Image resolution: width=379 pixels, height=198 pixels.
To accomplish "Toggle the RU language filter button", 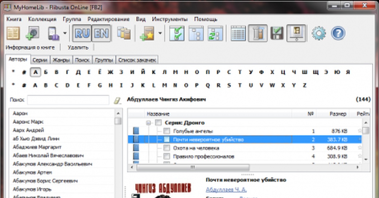I will tap(82, 33).
